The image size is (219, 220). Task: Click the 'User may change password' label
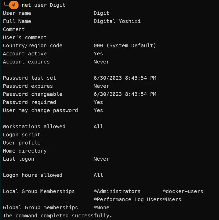(40, 110)
